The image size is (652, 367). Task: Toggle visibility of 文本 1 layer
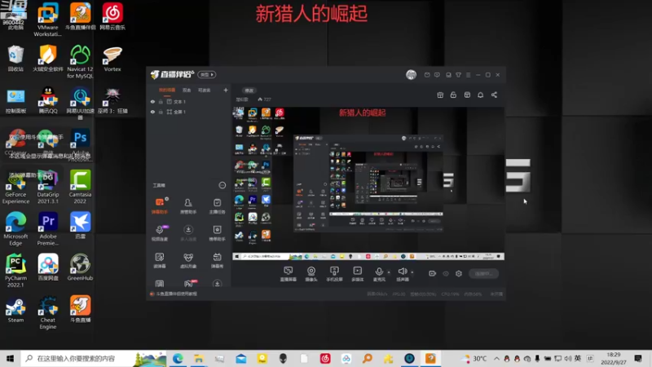152,101
